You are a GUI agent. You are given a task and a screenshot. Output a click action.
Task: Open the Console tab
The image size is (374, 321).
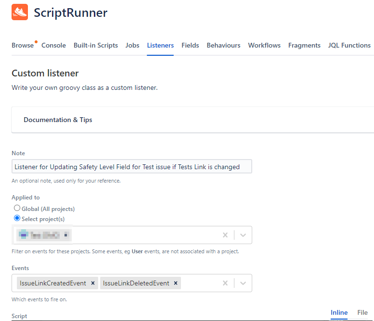click(53, 45)
